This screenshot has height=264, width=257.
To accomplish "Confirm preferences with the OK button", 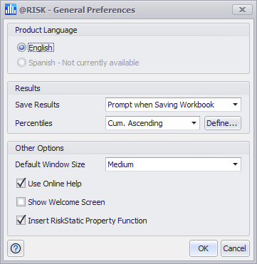I will tap(204, 248).
